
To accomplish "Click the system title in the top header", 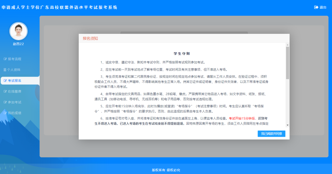I will [60, 7].
